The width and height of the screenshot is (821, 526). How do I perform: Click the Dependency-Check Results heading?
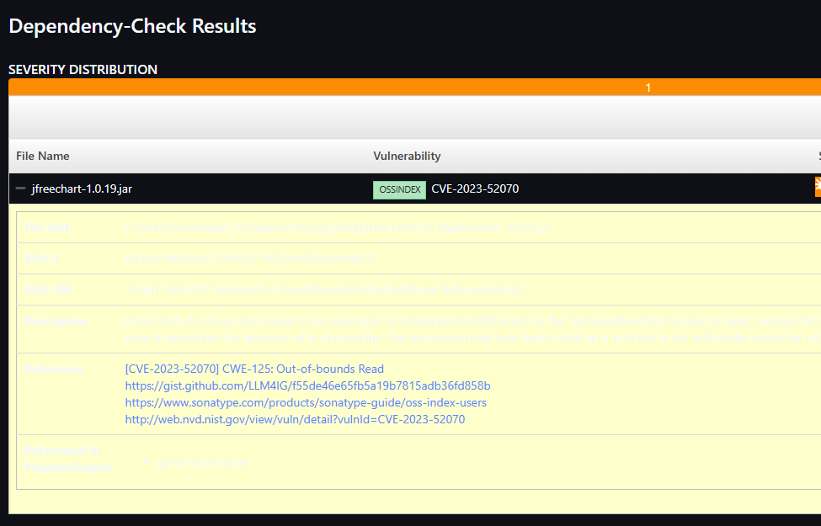[132, 26]
